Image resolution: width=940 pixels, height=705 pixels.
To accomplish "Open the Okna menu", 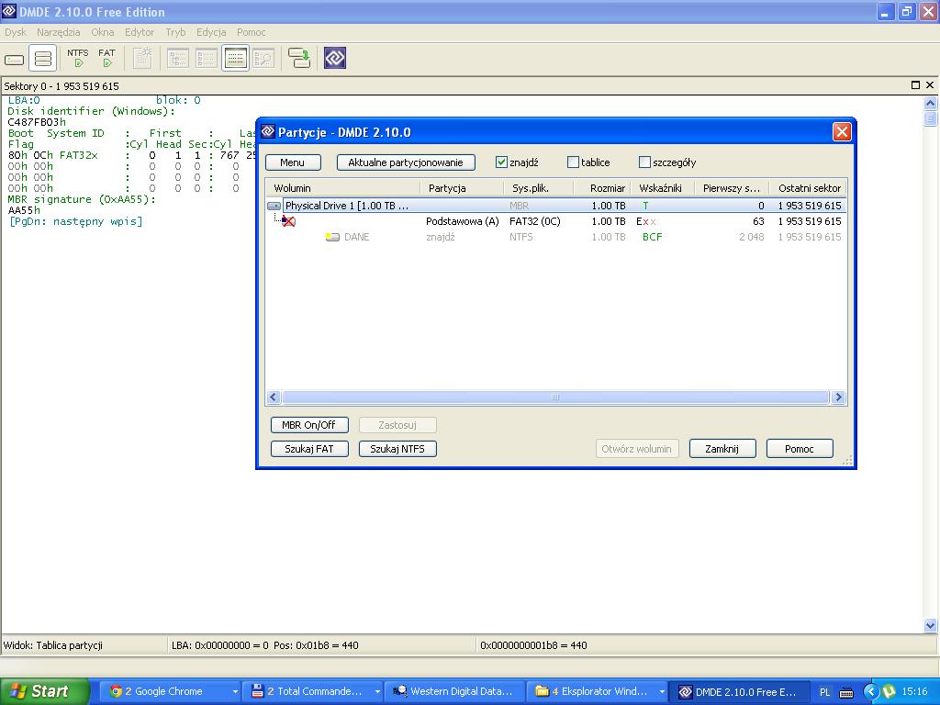I will pos(103,32).
